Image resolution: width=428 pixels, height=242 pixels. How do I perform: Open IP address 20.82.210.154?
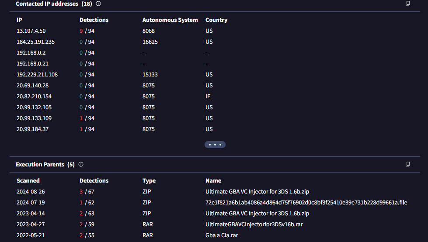coord(34,96)
